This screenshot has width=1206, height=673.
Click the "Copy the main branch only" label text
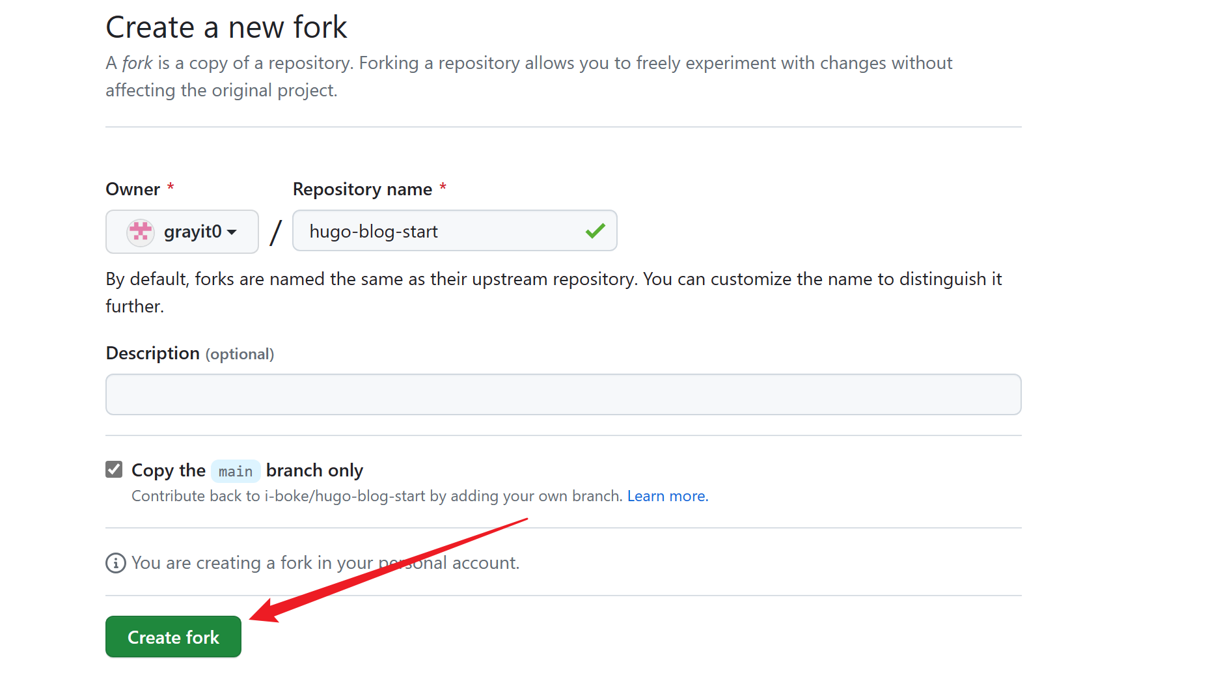click(x=314, y=471)
